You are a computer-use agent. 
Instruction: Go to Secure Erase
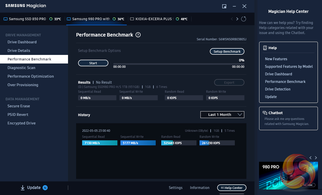[x=19, y=106]
